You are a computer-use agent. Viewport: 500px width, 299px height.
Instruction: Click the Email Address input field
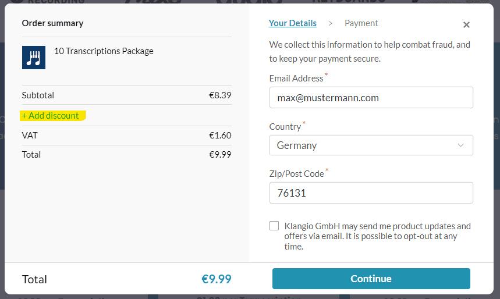click(371, 98)
